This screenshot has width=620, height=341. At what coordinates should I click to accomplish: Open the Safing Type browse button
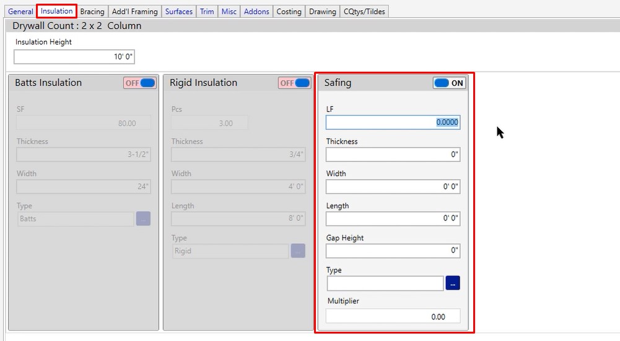click(453, 283)
